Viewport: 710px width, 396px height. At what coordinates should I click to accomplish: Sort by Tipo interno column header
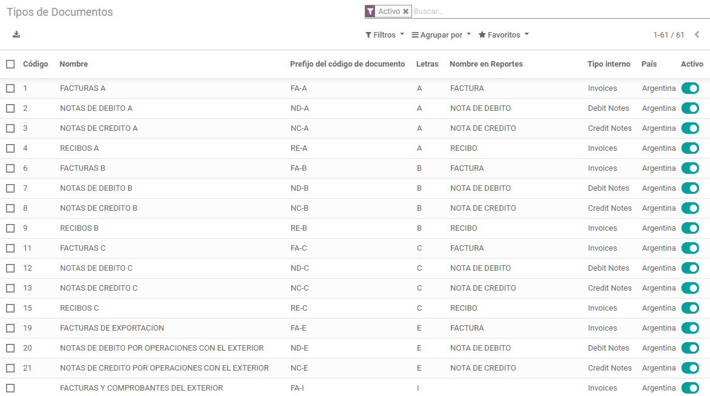tap(609, 64)
